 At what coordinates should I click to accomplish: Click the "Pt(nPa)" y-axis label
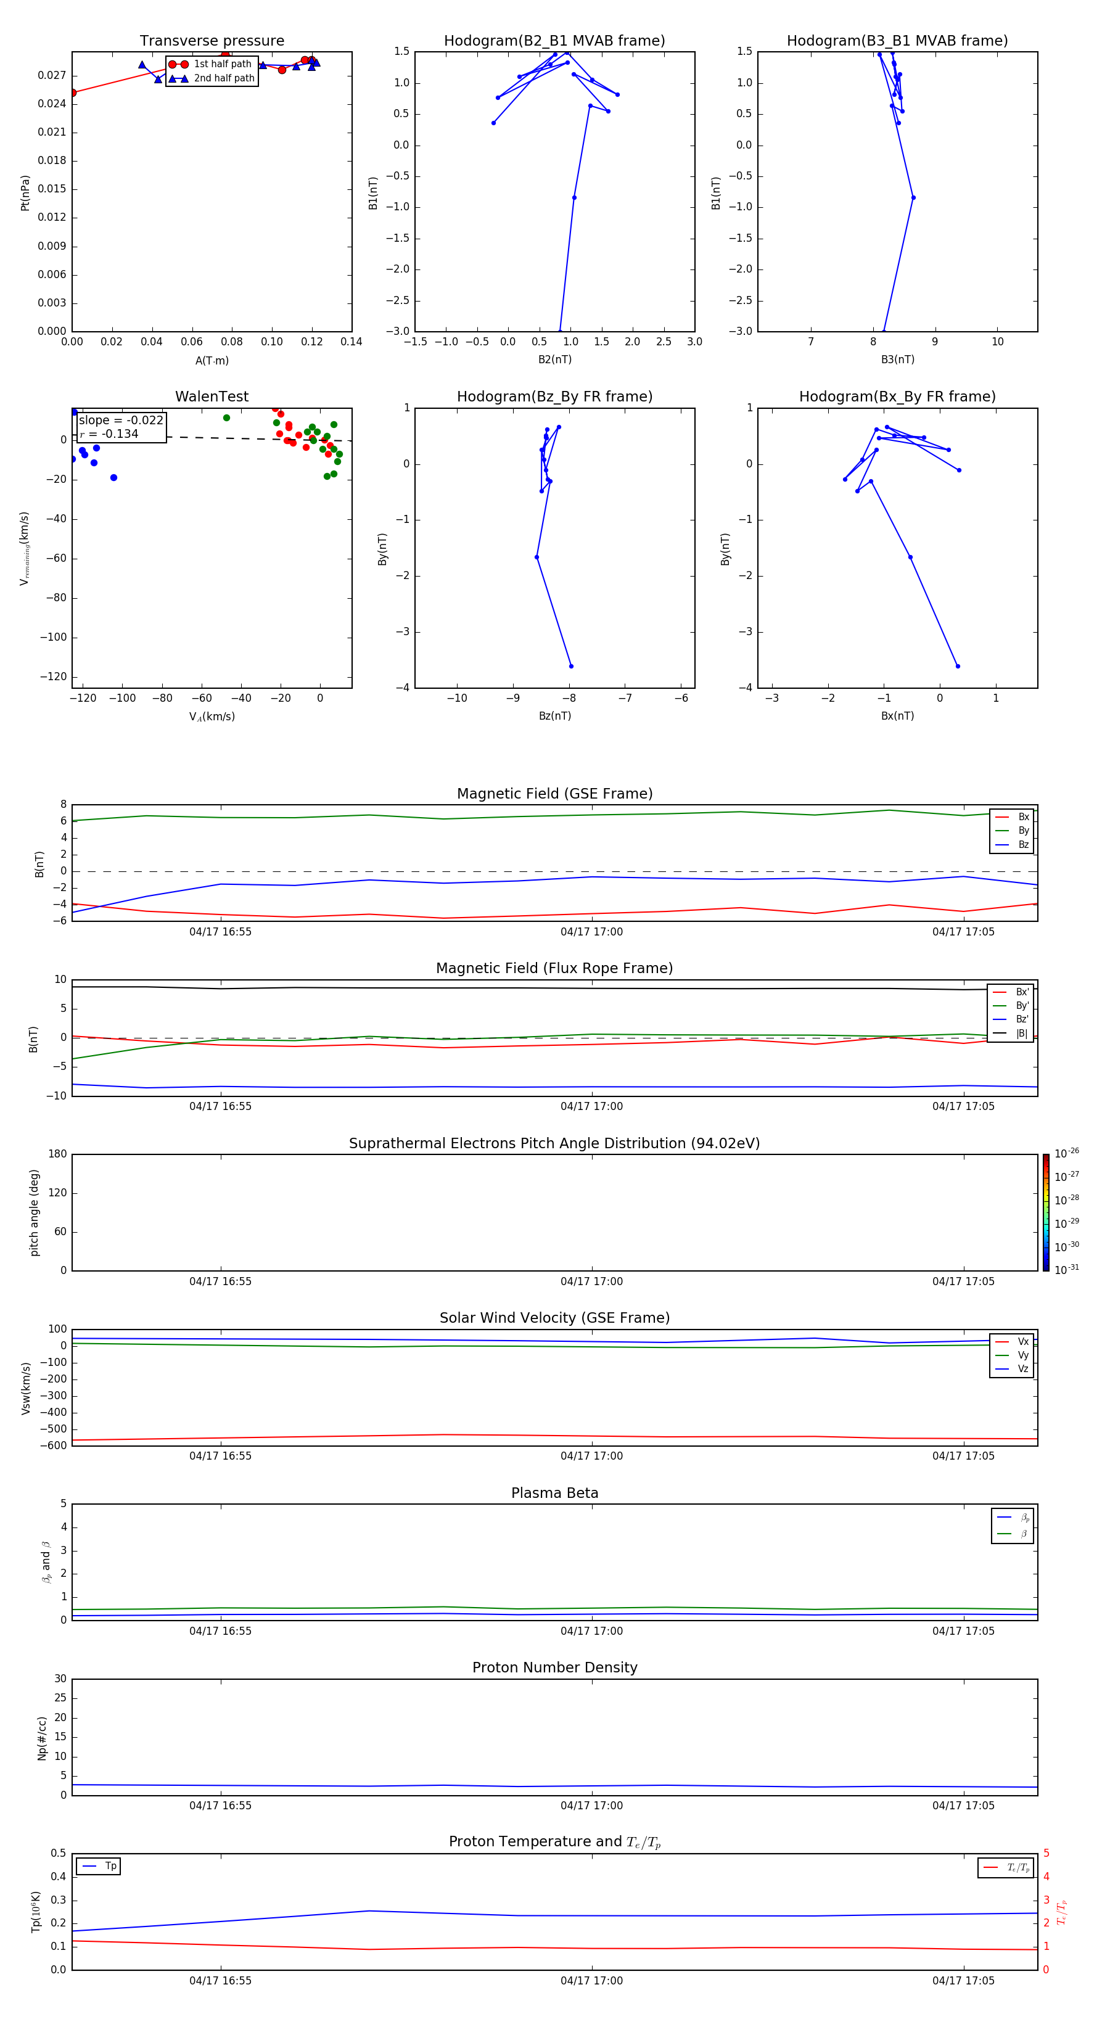(25, 193)
